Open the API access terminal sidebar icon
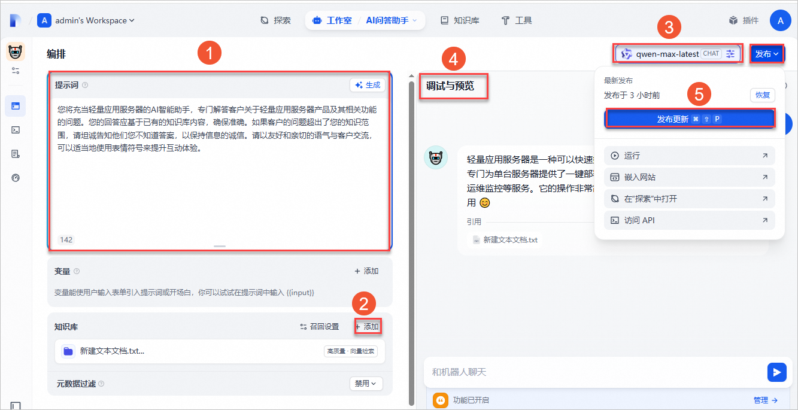This screenshot has width=798, height=410. pos(16,130)
